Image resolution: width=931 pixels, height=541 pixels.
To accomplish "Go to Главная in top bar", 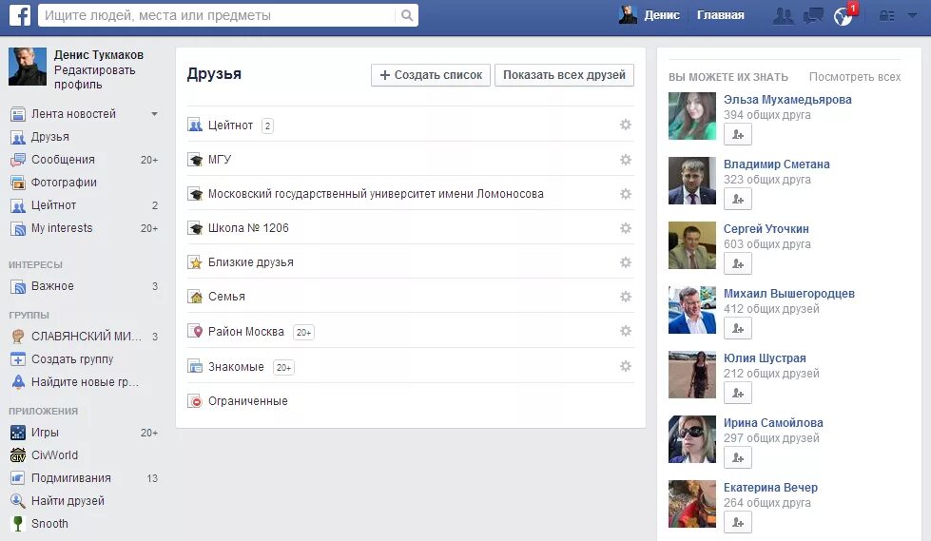I will click(720, 15).
